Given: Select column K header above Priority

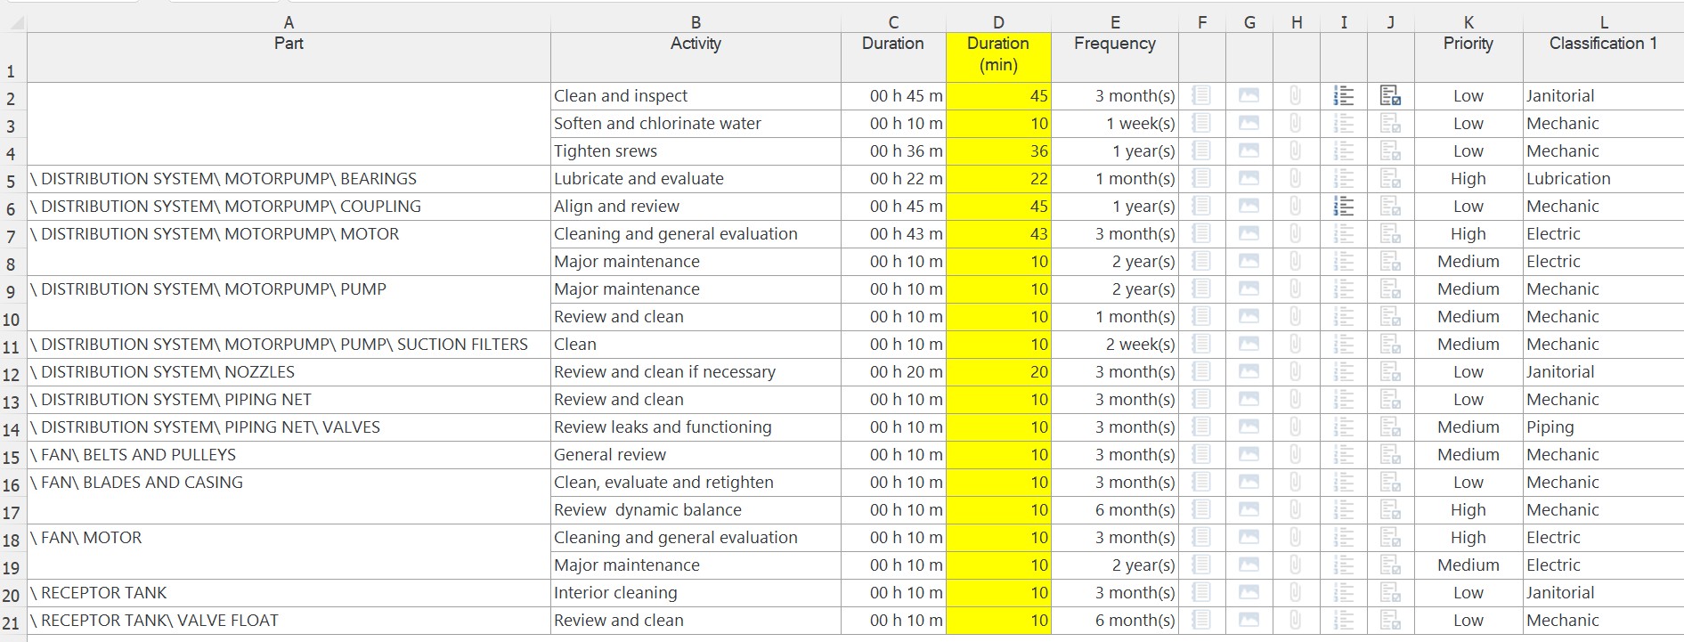Looking at the screenshot, I should [x=1468, y=22].
